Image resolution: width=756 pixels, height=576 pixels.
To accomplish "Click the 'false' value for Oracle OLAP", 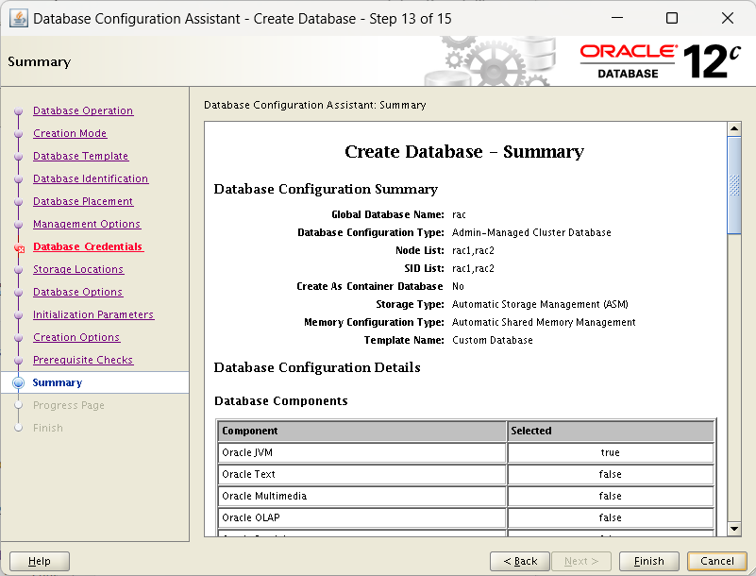I will 611,517.
